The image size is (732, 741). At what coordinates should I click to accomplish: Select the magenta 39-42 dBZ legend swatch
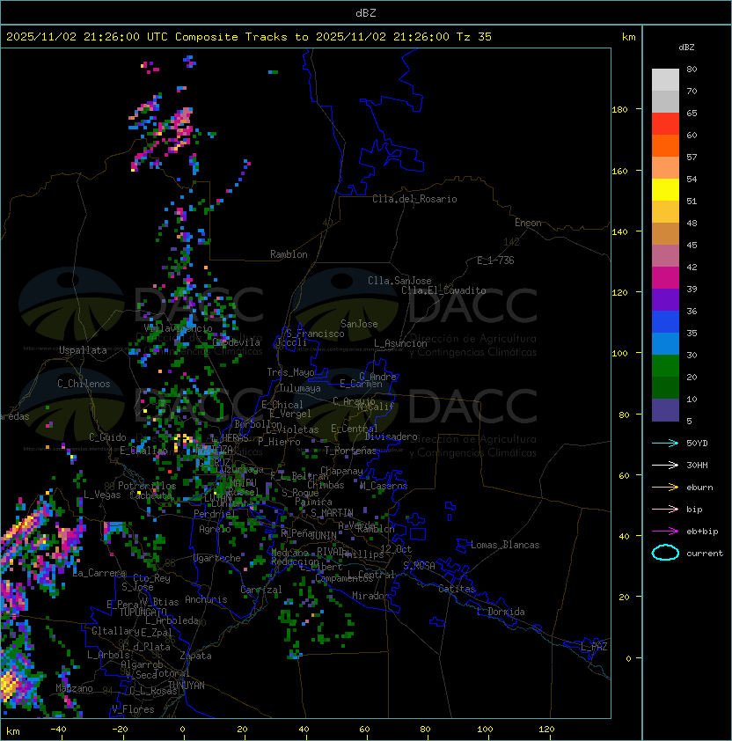pos(665,278)
